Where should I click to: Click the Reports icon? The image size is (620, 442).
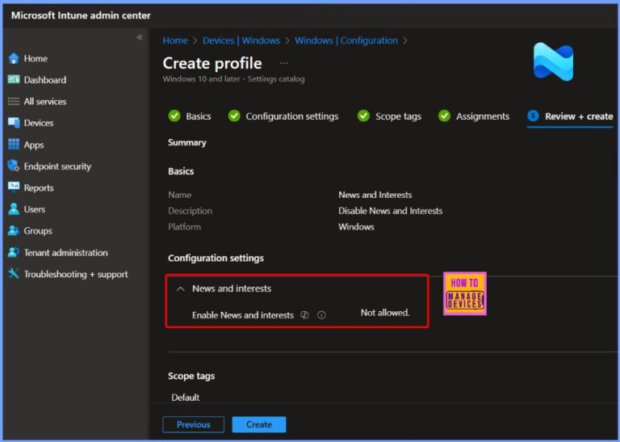(x=14, y=187)
